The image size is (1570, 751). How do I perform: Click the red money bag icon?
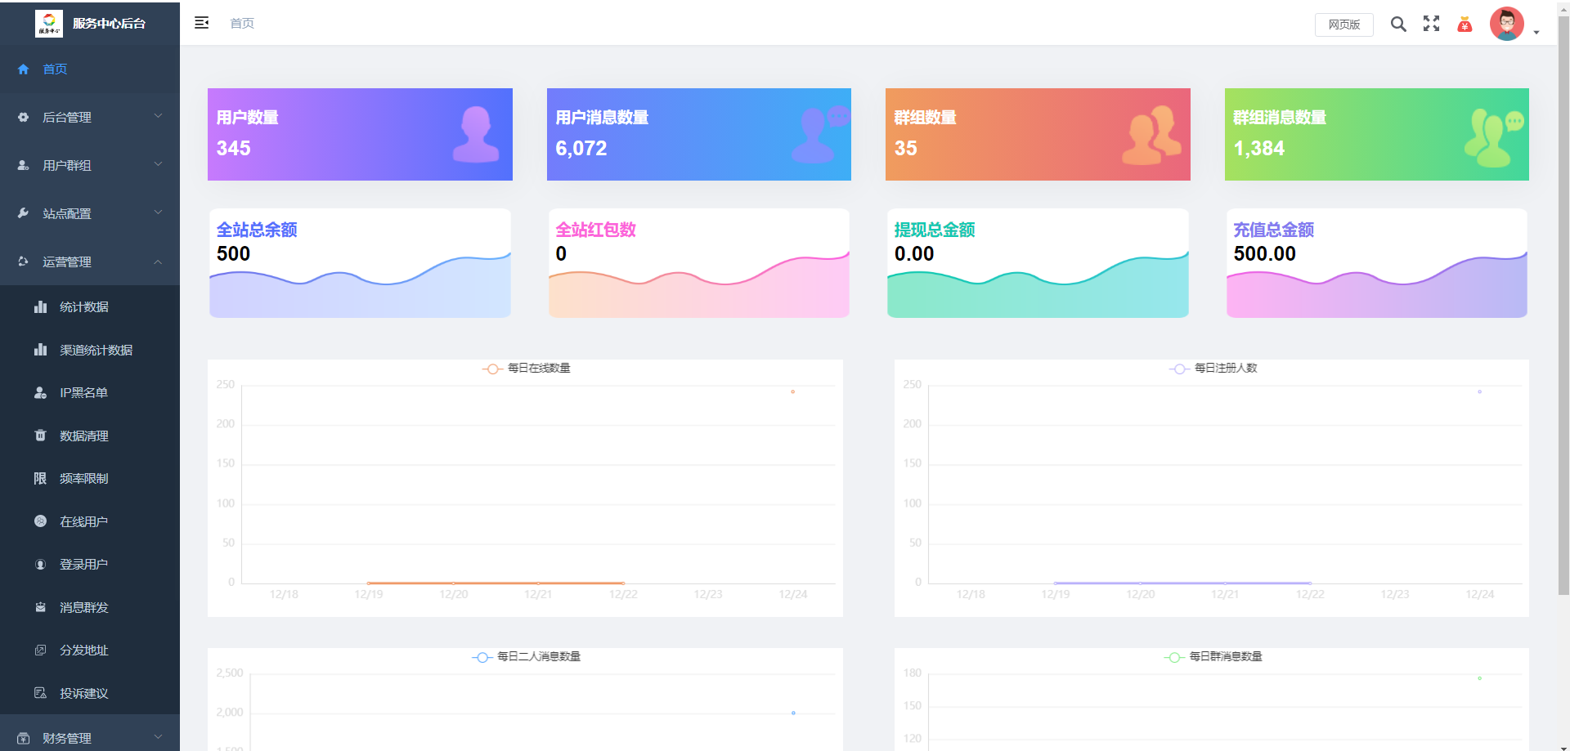[1465, 24]
